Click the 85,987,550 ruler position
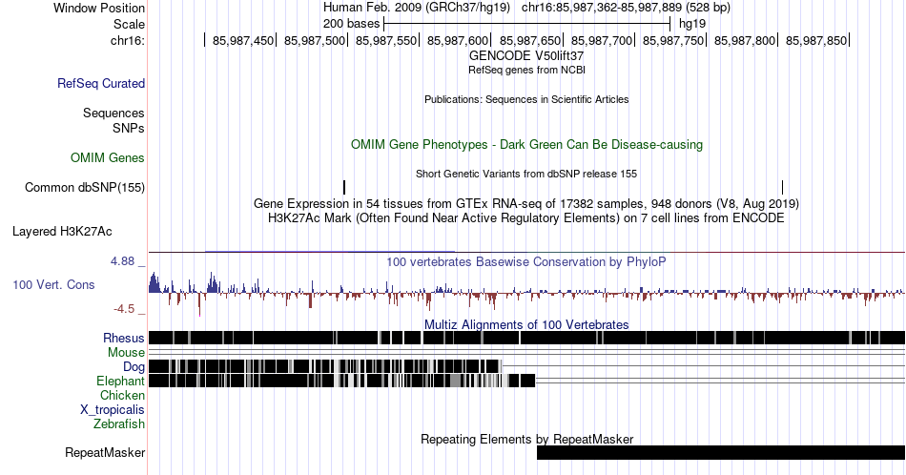 pos(386,40)
